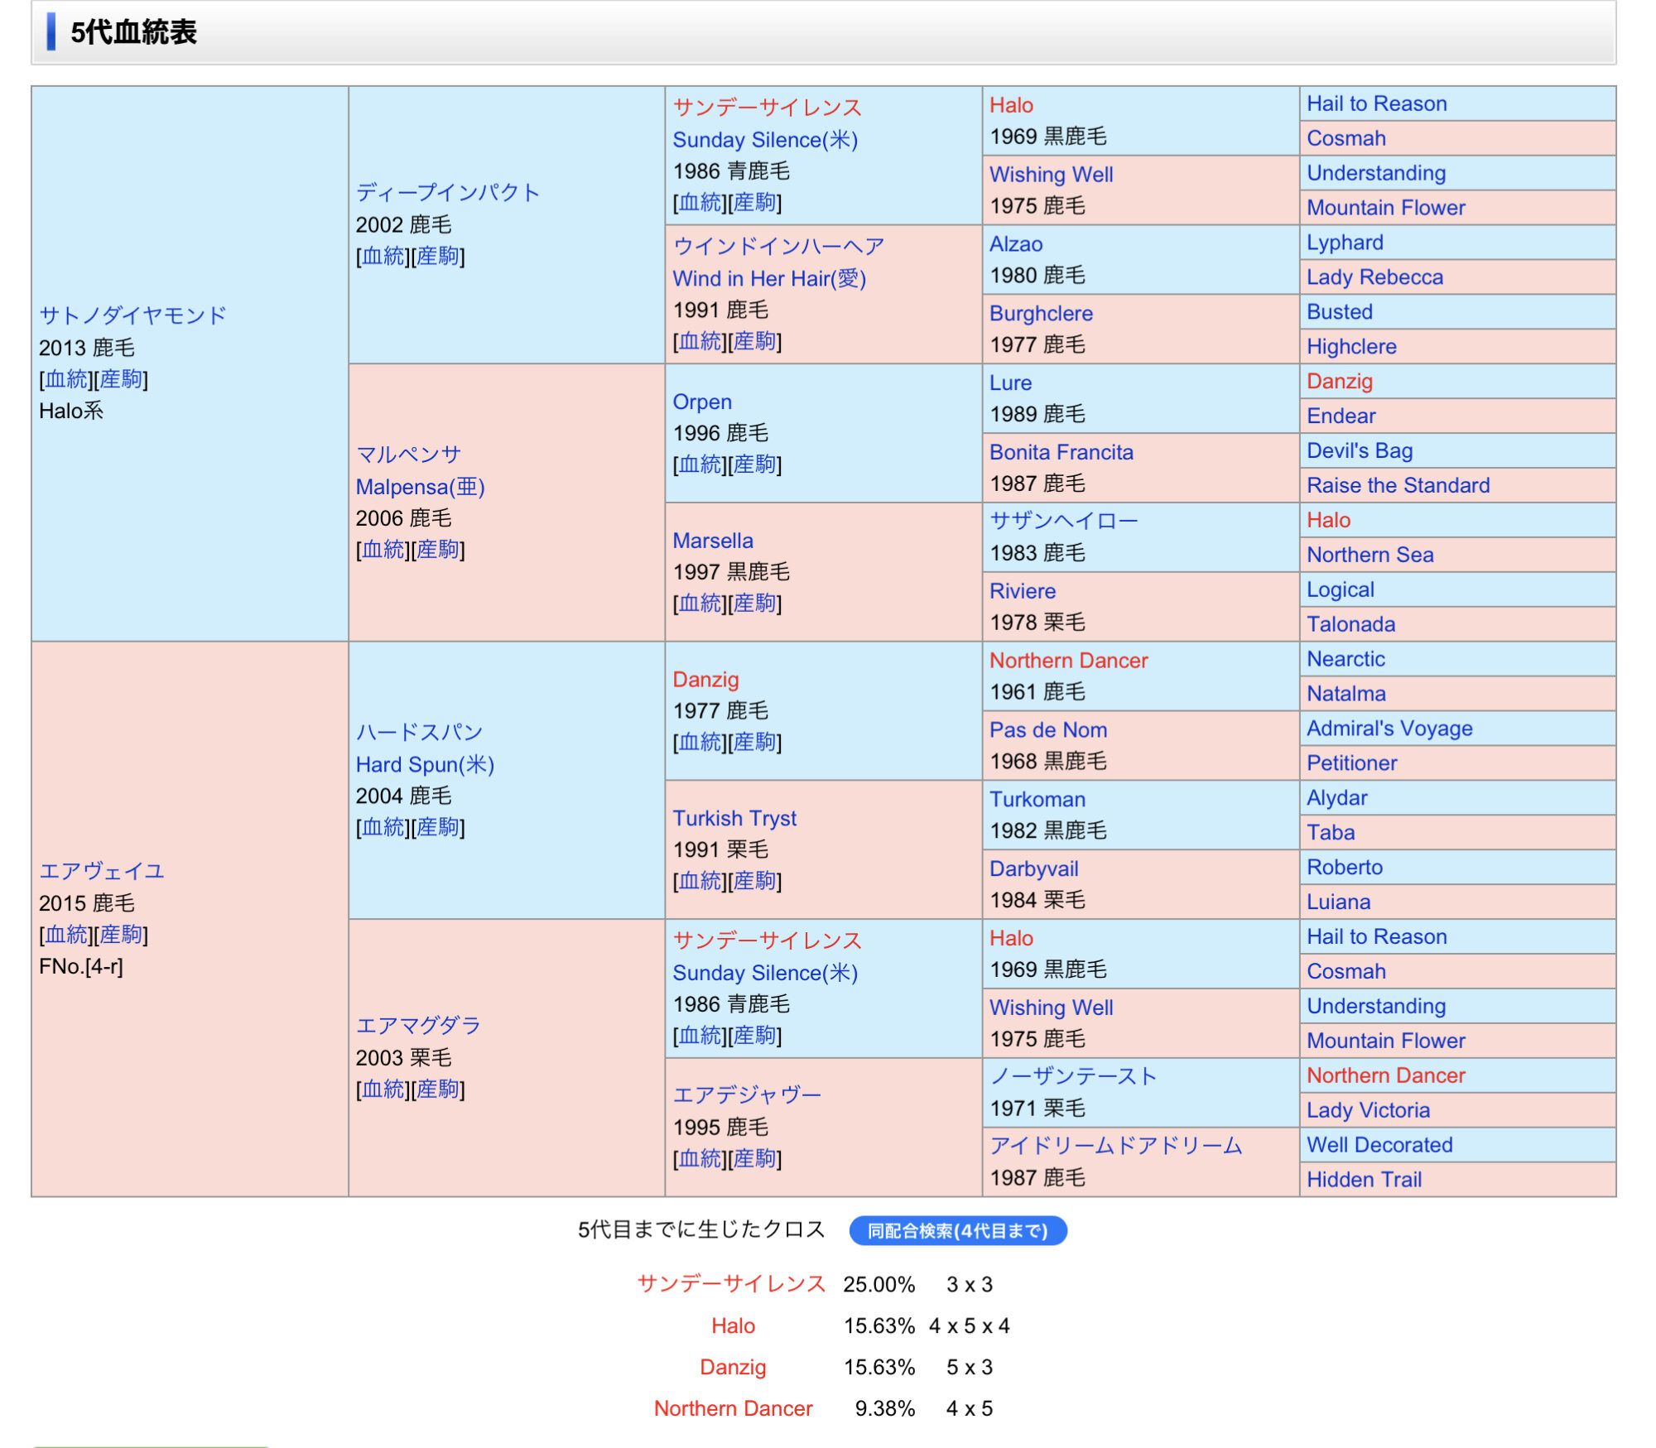Open the ディープインパクト horse link
The width and height of the screenshot is (1656, 1448).
pyautogui.click(x=448, y=193)
